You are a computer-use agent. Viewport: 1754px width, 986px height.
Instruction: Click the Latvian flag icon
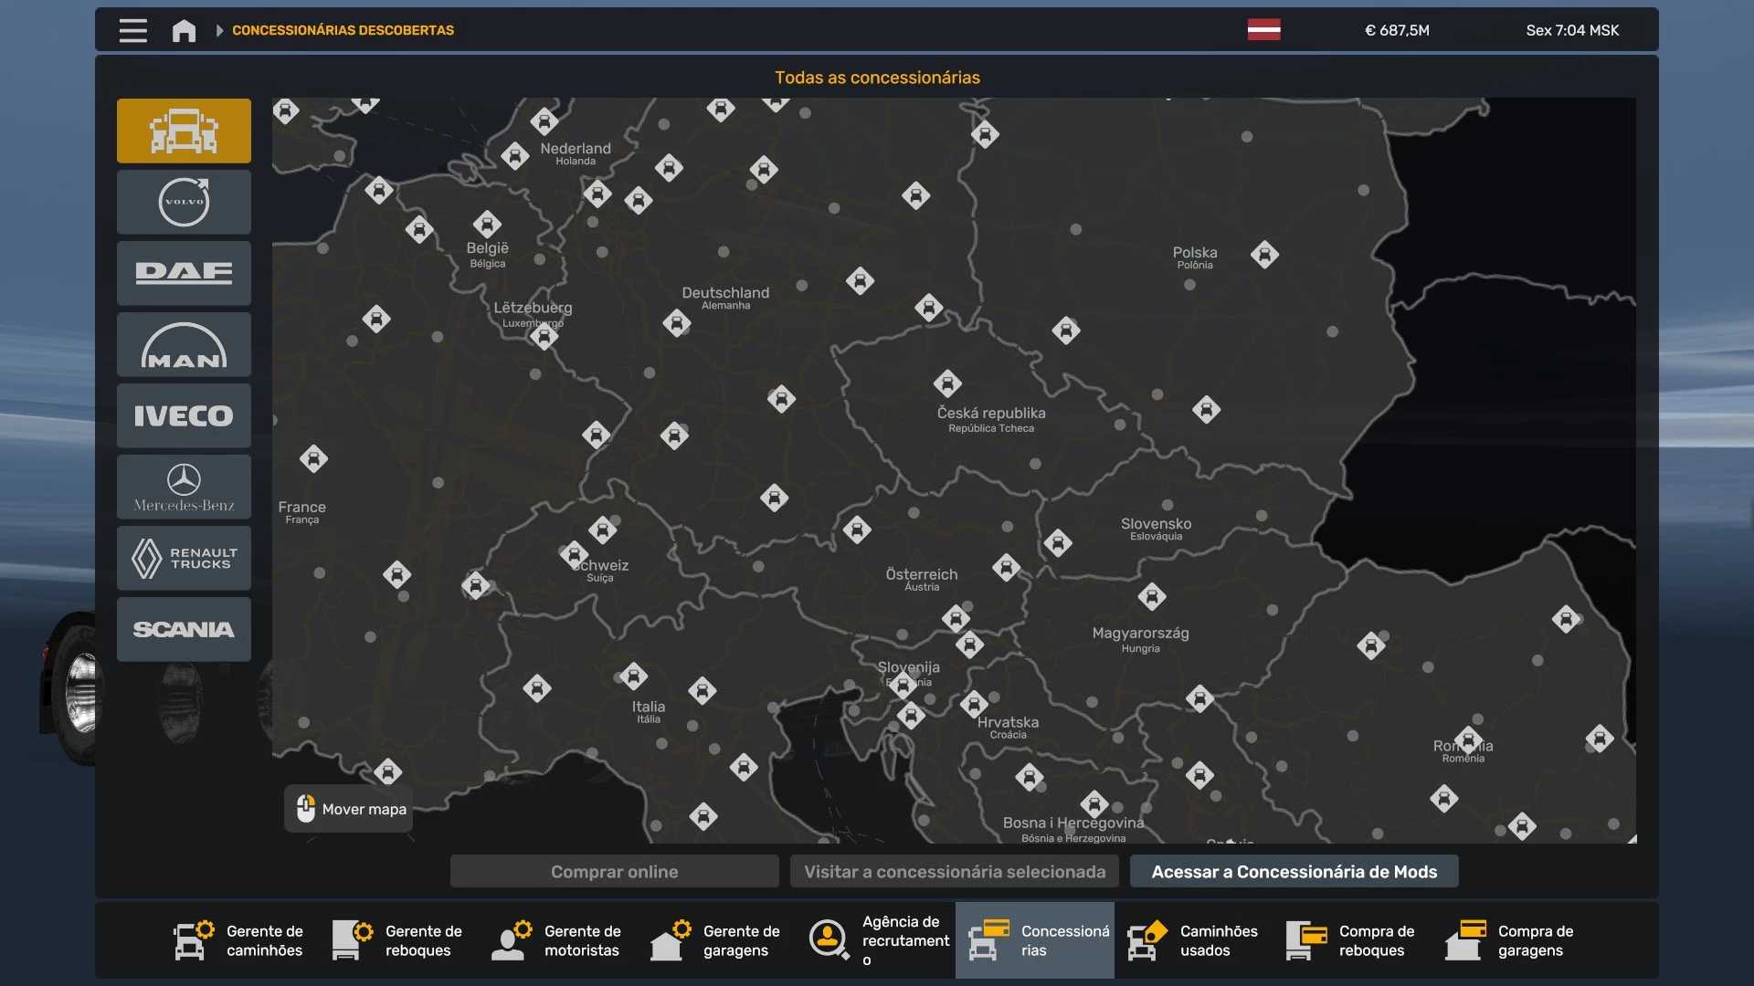(x=1263, y=30)
